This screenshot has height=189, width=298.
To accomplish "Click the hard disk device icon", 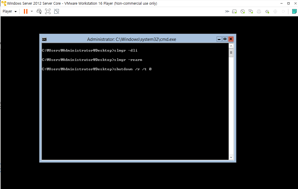I will [234, 12].
